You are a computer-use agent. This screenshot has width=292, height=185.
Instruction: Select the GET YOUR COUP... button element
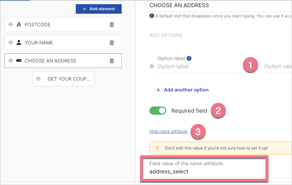[x=69, y=79]
